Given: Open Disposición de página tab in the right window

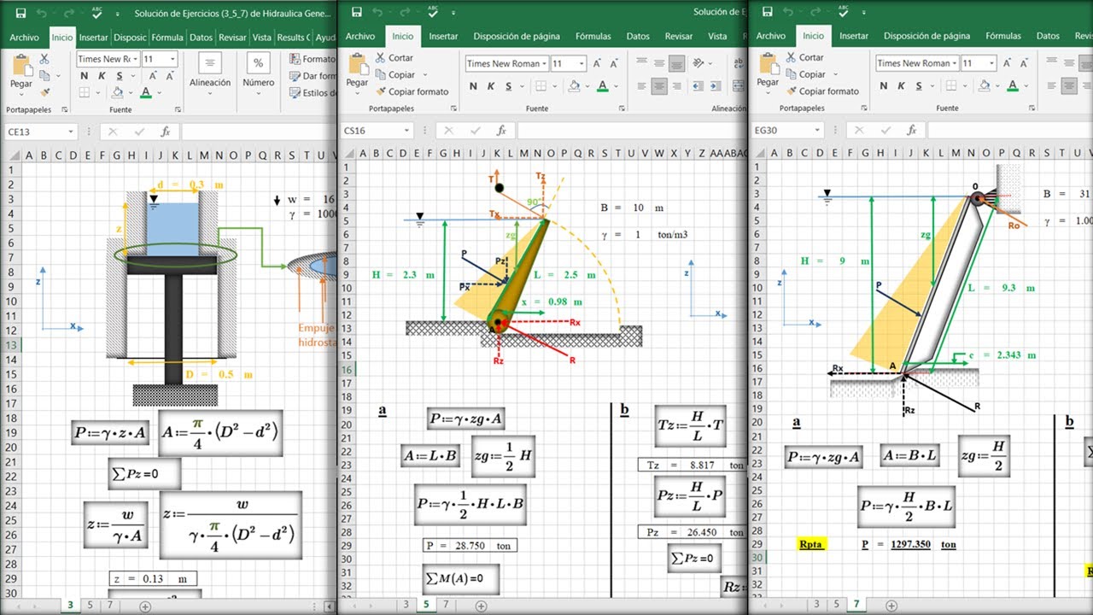Looking at the screenshot, I should click(926, 37).
